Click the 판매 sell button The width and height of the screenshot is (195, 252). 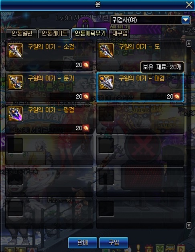click(83, 242)
